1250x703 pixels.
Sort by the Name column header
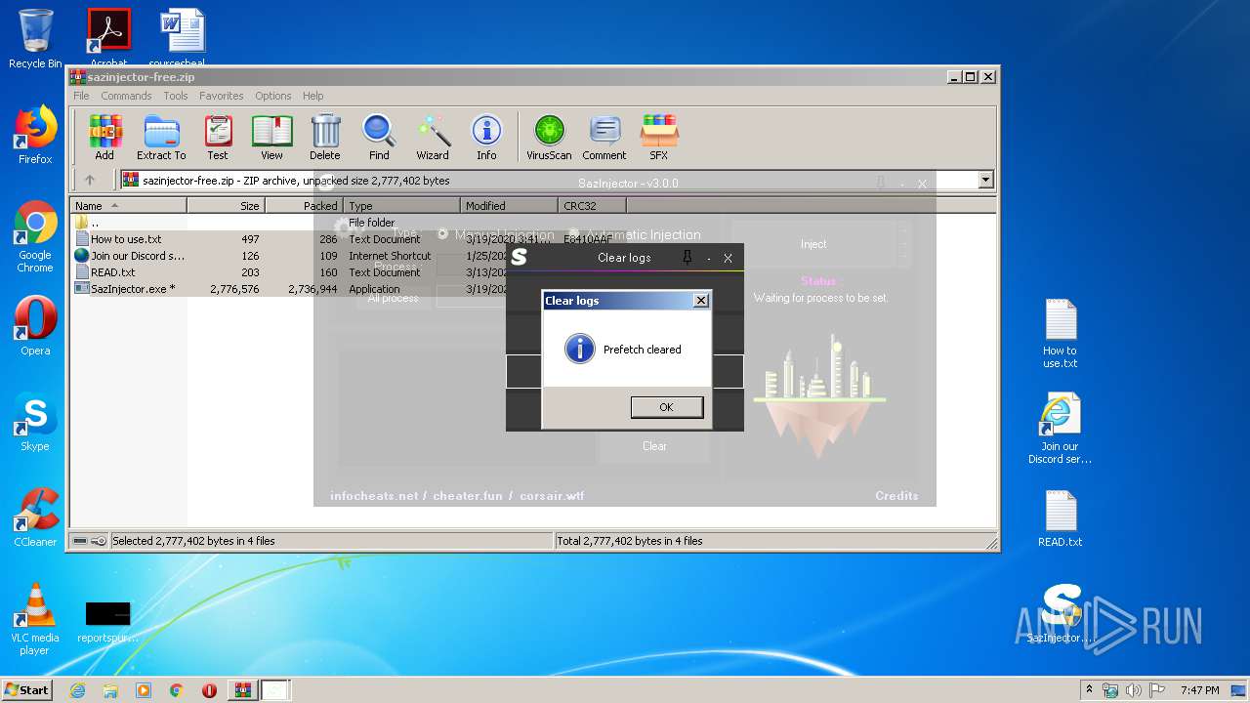click(128, 206)
